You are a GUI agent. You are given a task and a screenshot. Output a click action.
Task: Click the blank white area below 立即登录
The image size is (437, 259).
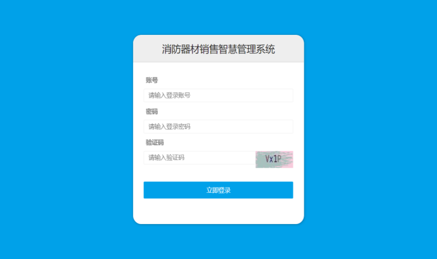[x=218, y=211]
